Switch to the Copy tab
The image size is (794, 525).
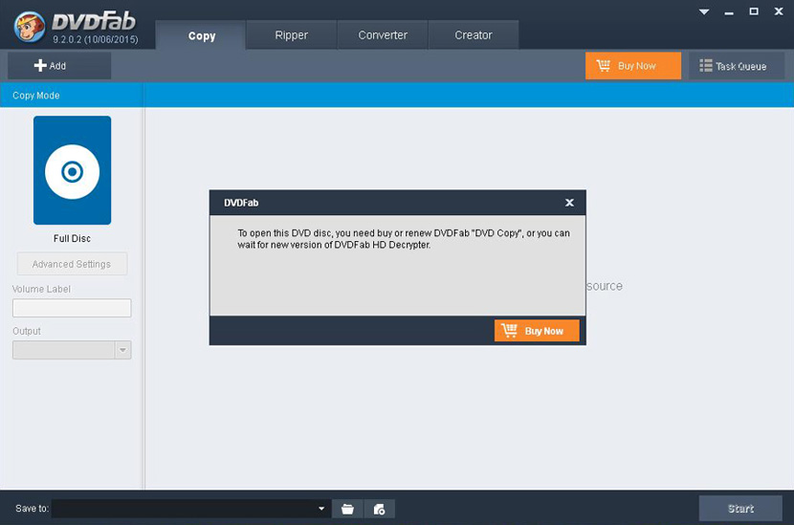(x=201, y=35)
